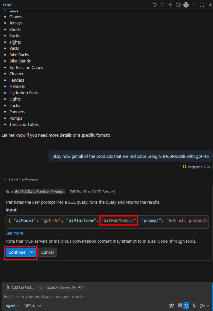This screenshot has width=213, height=311.
Task: Click the Bottles and Cages list item
Action: point(26,68)
